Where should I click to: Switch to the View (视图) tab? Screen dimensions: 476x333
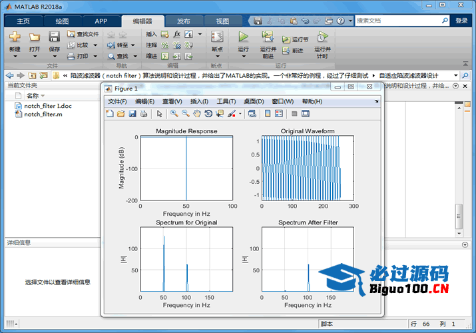coord(222,21)
